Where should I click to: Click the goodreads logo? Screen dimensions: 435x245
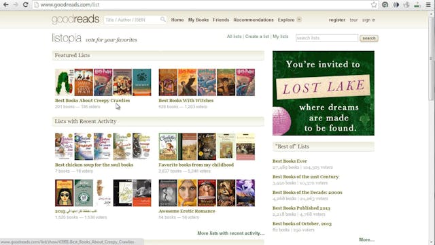coord(75,20)
